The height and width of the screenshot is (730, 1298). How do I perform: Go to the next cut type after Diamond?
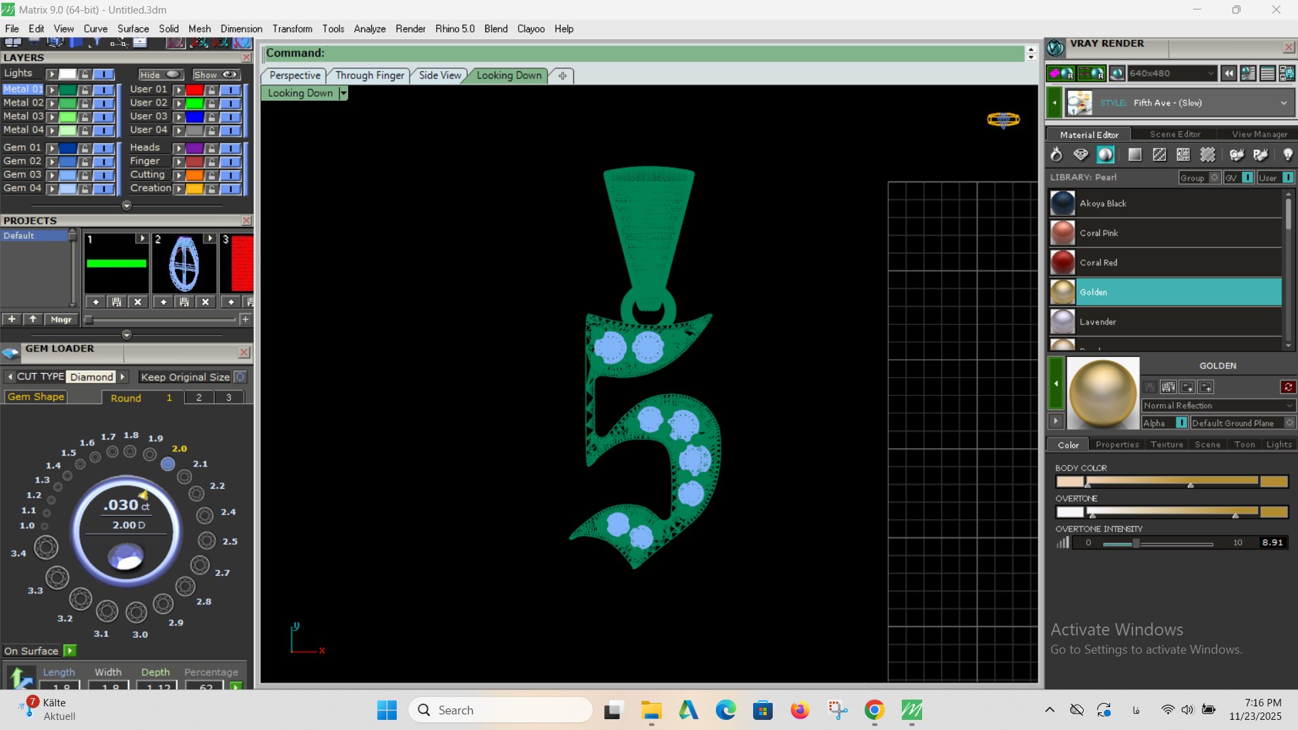122,376
